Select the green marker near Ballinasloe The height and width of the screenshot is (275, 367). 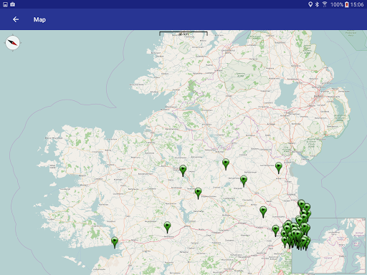167,227
